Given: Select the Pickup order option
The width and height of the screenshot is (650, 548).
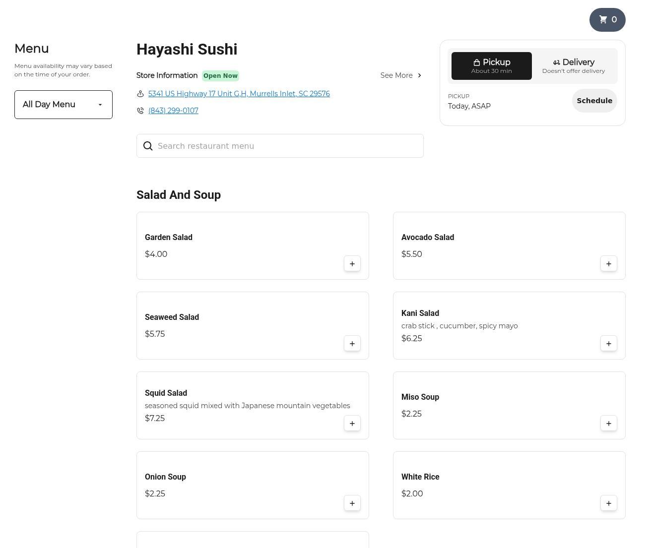Looking at the screenshot, I should click(491, 66).
